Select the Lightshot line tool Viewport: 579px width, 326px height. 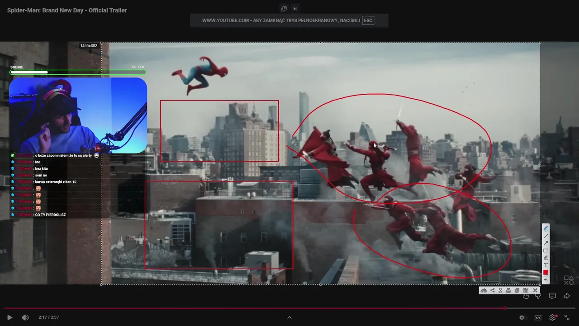(x=546, y=236)
